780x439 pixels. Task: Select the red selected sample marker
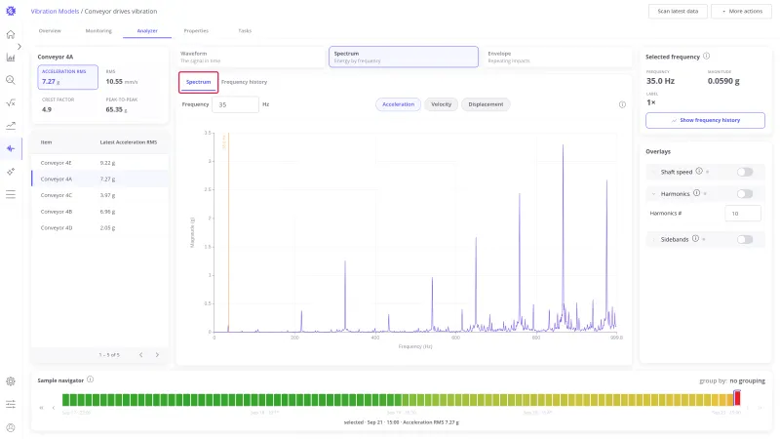coord(737,398)
